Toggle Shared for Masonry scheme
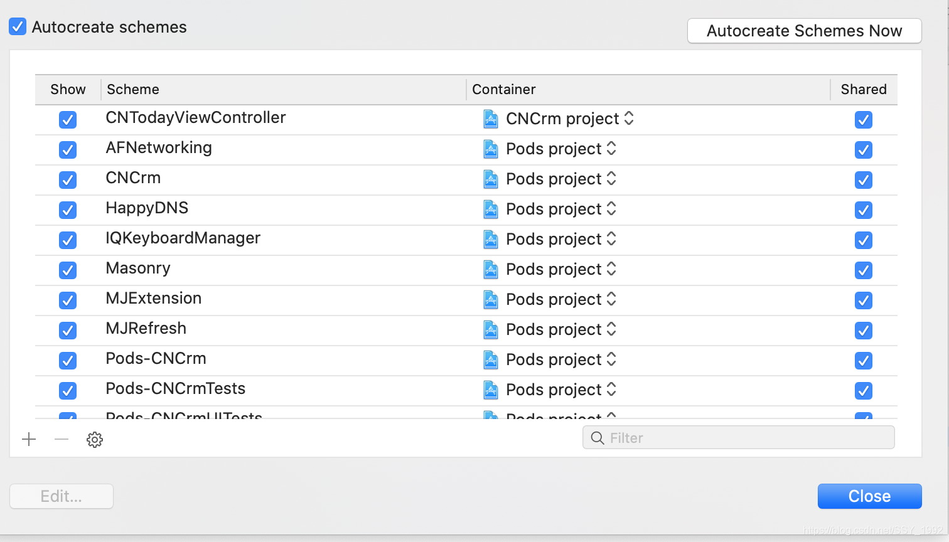 pyautogui.click(x=864, y=270)
